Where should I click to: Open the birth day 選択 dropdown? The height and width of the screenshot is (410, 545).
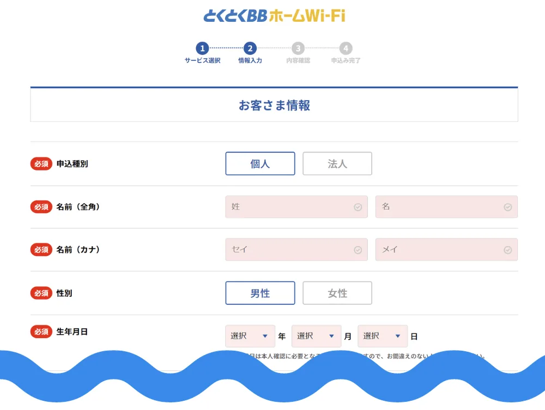383,336
